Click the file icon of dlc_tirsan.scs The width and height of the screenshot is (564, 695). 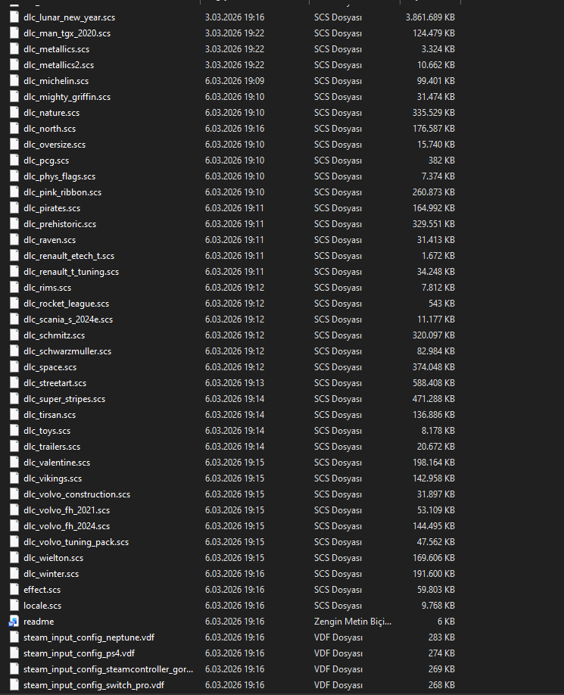click(14, 415)
